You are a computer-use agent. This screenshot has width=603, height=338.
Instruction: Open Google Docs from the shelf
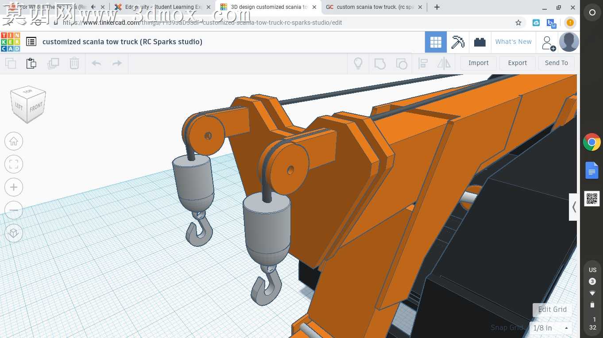tap(592, 170)
